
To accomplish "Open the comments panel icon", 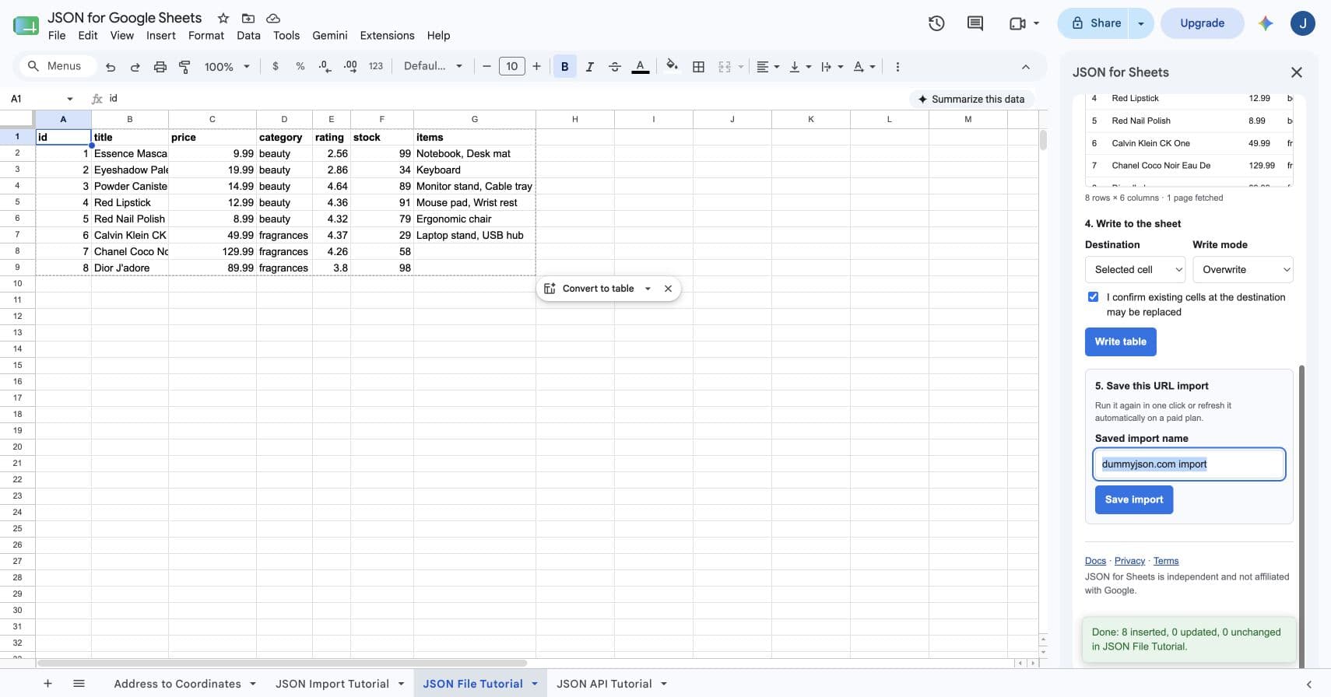I will [x=975, y=23].
